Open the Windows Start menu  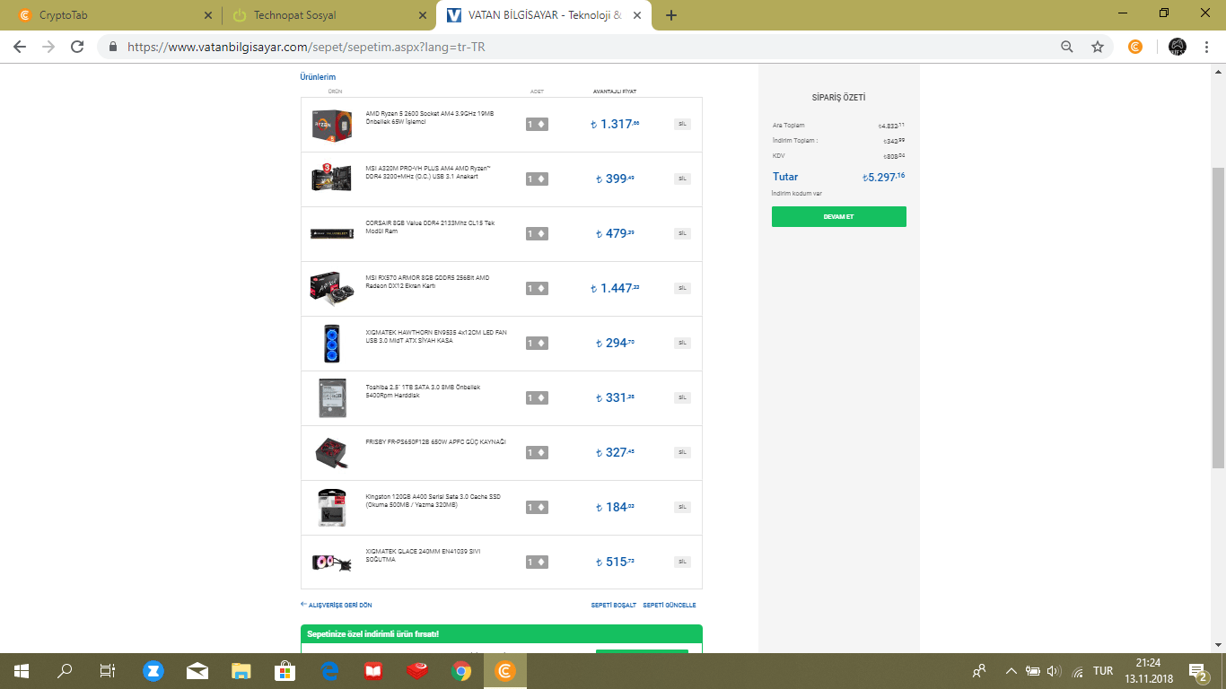pyautogui.click(x=22, y=670)
